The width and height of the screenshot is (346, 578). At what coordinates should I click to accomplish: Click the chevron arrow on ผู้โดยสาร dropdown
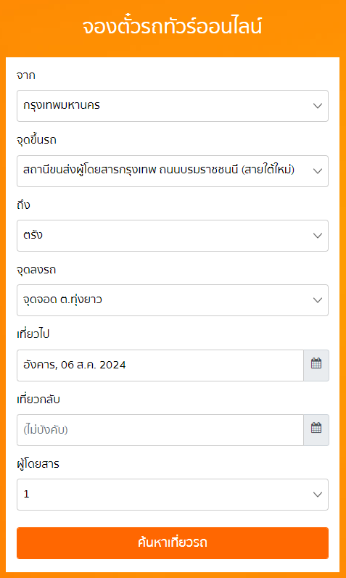point(318,495)
